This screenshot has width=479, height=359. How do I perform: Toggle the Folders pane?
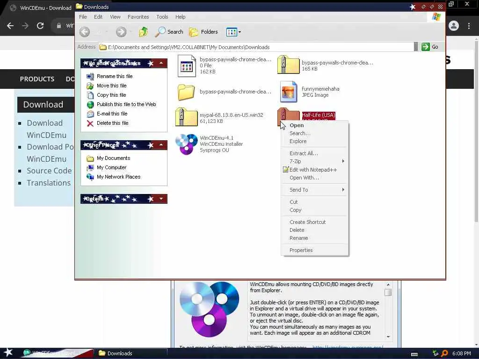[203, 32]
